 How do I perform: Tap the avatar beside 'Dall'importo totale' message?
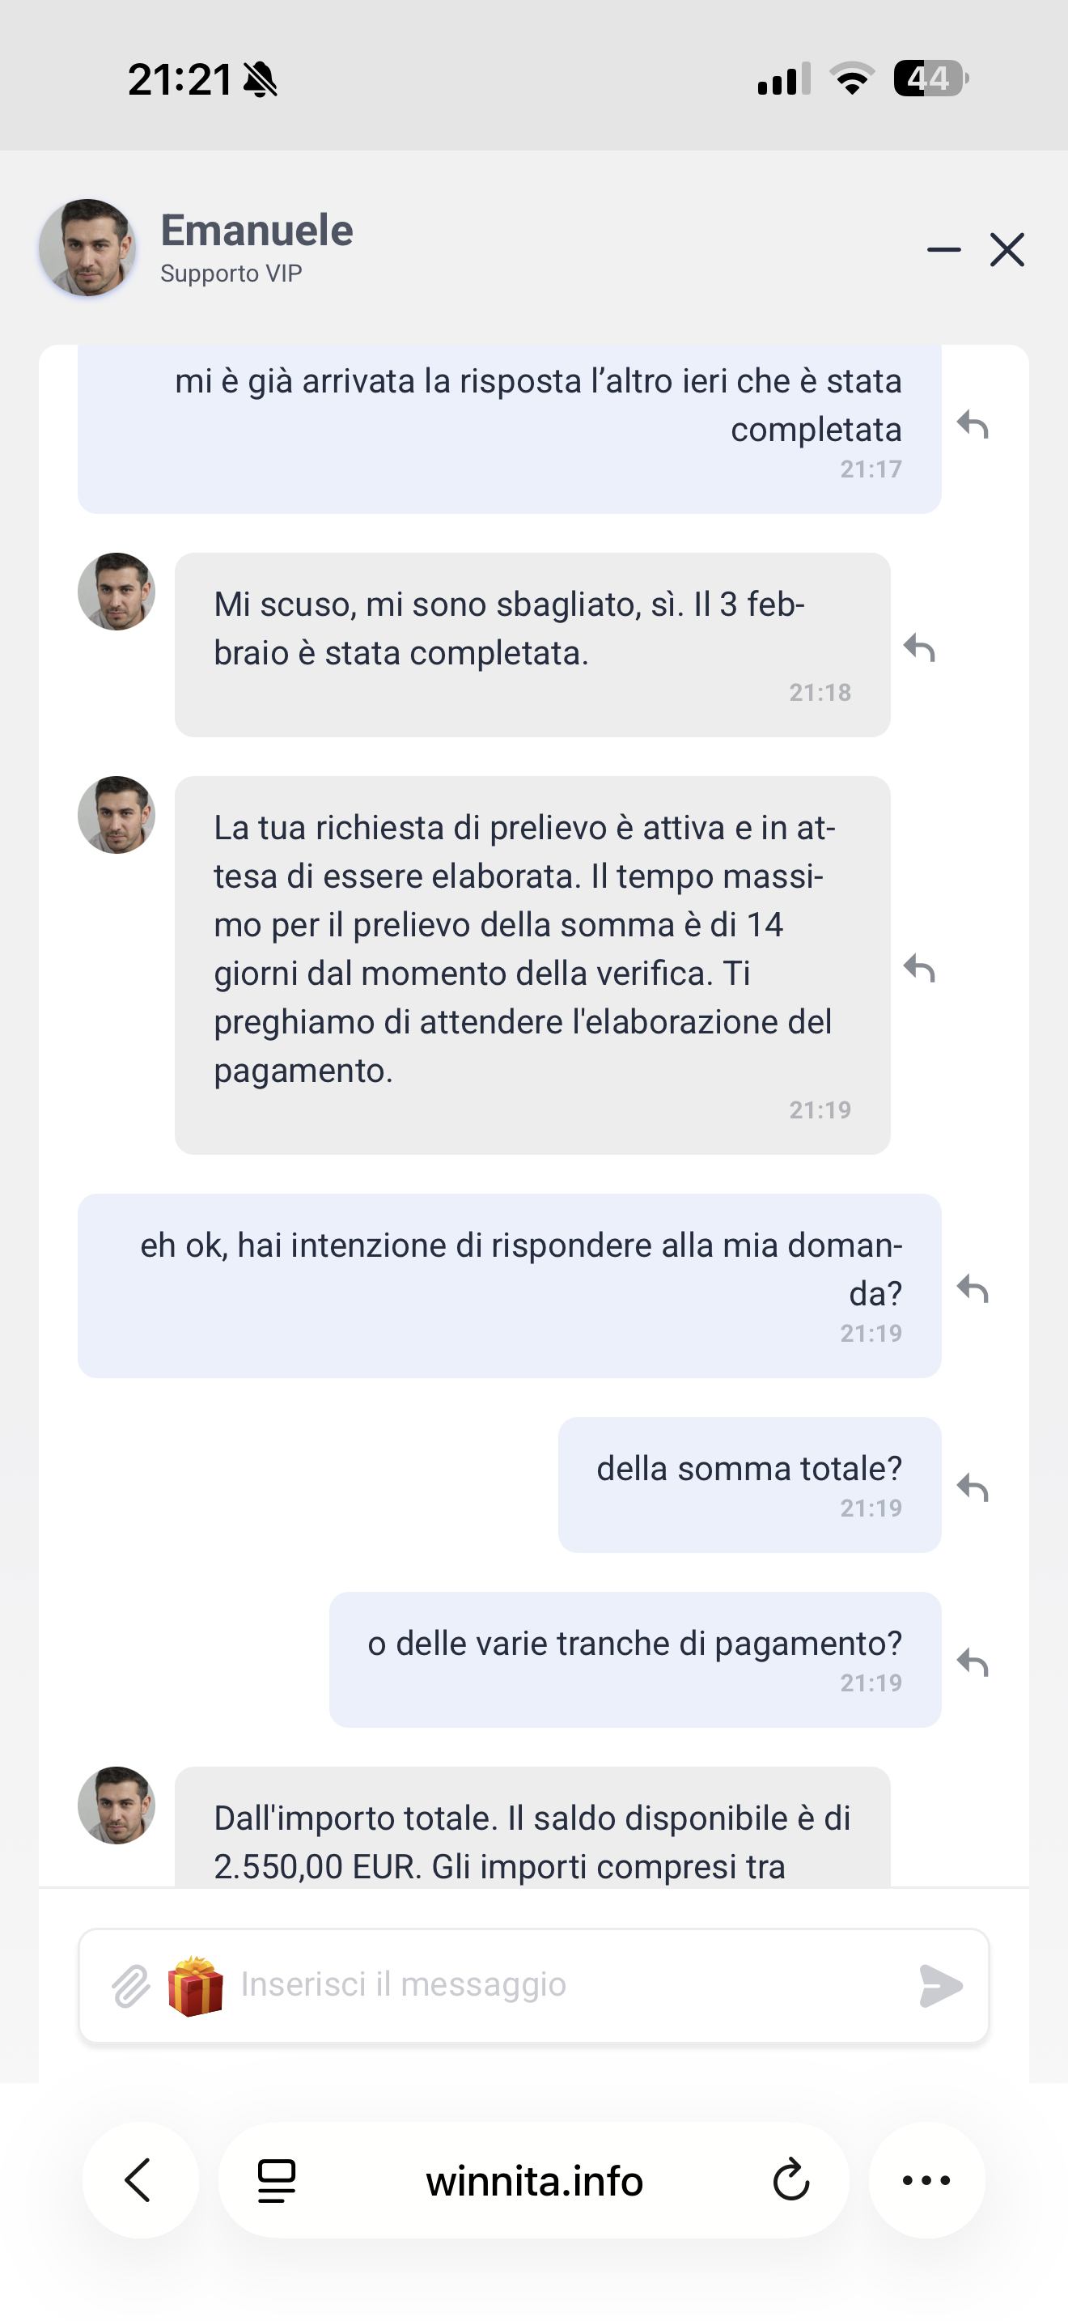click(117, 1805)
